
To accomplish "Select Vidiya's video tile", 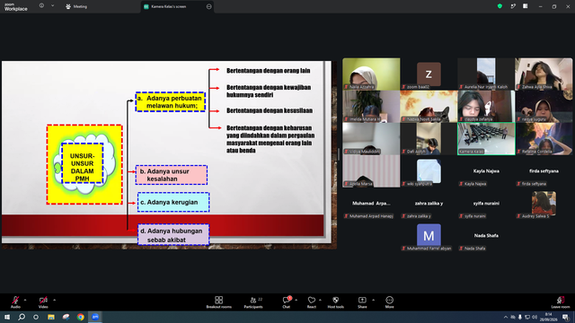I will (371, 138).
